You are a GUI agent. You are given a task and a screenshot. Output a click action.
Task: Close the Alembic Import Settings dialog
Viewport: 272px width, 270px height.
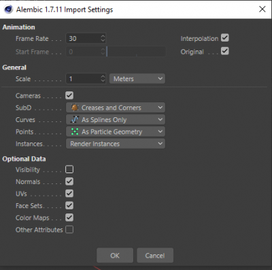(x=262, y=9)
